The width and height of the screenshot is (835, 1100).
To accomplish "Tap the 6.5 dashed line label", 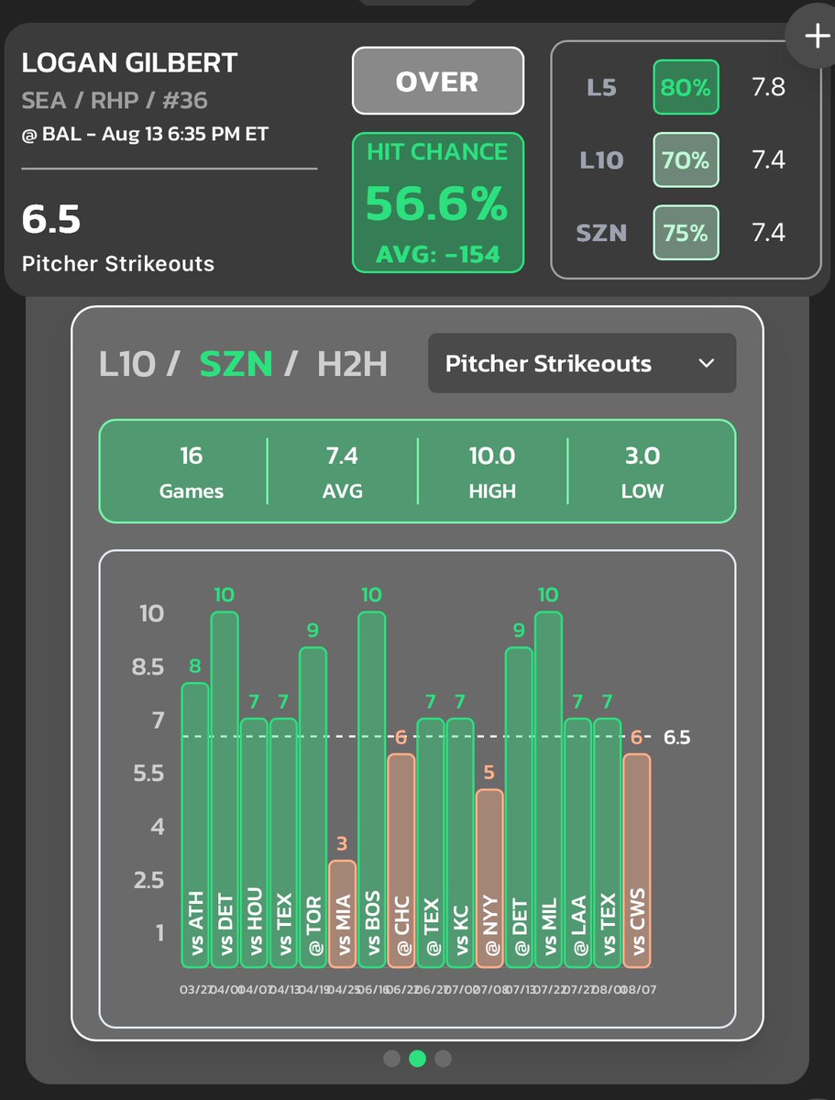I will click(676, 737).
